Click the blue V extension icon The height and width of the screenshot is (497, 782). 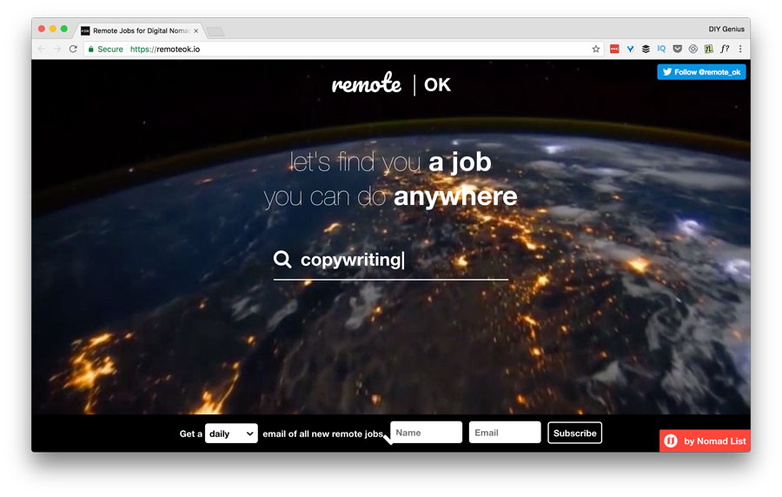click(631, 49)
